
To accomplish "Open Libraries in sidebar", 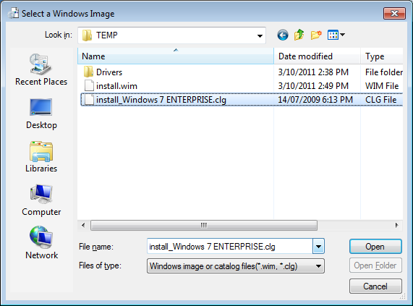I will (x=41, y=157).
